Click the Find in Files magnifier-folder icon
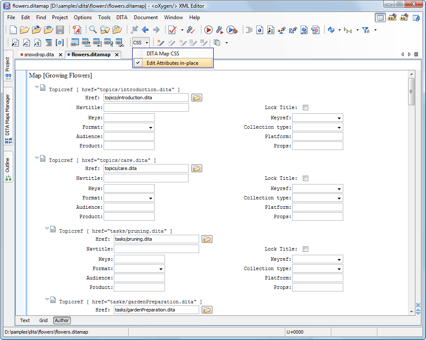The image size is (426, 340). [x=105, y=30]
